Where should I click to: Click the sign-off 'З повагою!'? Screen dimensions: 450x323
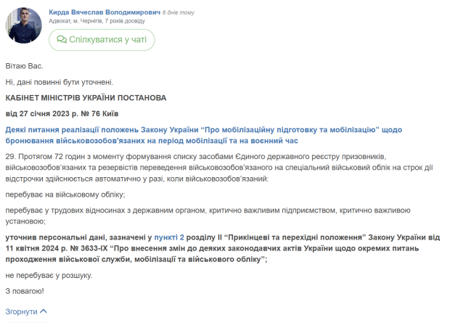coord(25,291)
